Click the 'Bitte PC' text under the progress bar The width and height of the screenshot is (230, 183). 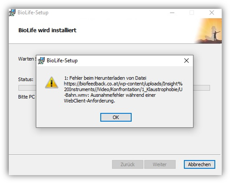point(26,97)
